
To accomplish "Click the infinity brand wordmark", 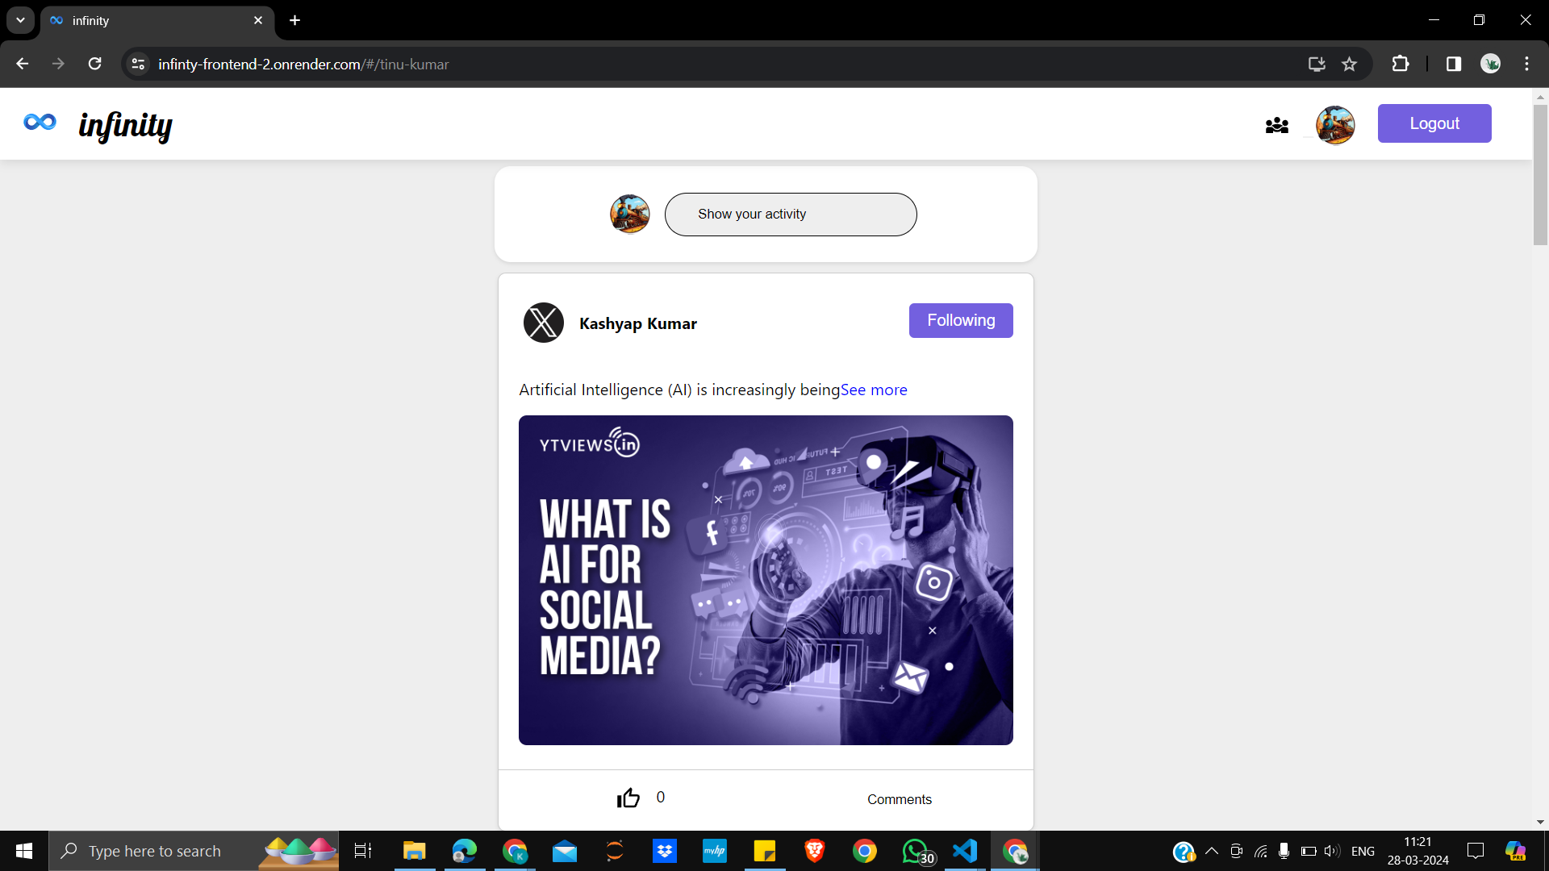I will click(x=125, y=126).
